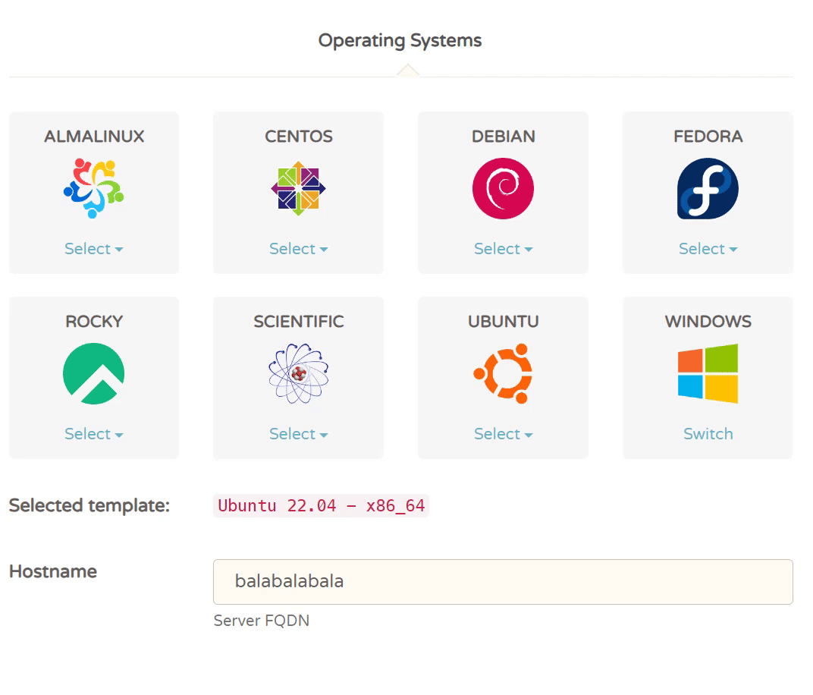This screenshot has height=695, width=813.
Task: Click the selected template Ubuntu 22.04 label
Action: click(321, 505)
